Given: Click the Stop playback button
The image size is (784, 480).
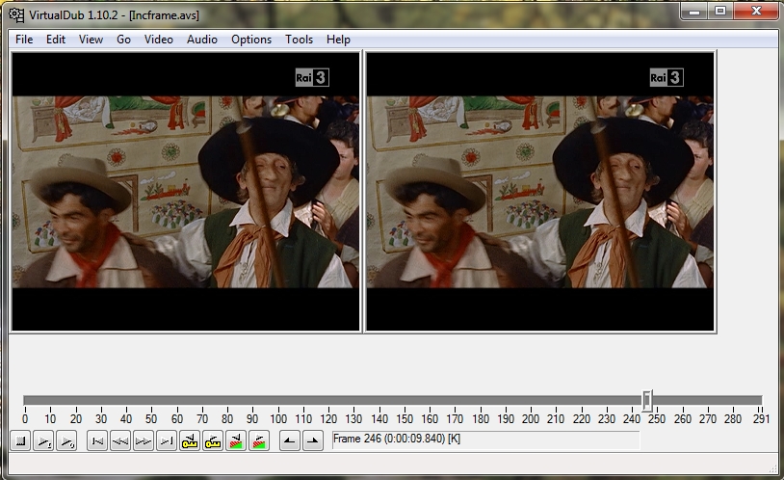Looking at the screenshot, I should coord(20,440).
